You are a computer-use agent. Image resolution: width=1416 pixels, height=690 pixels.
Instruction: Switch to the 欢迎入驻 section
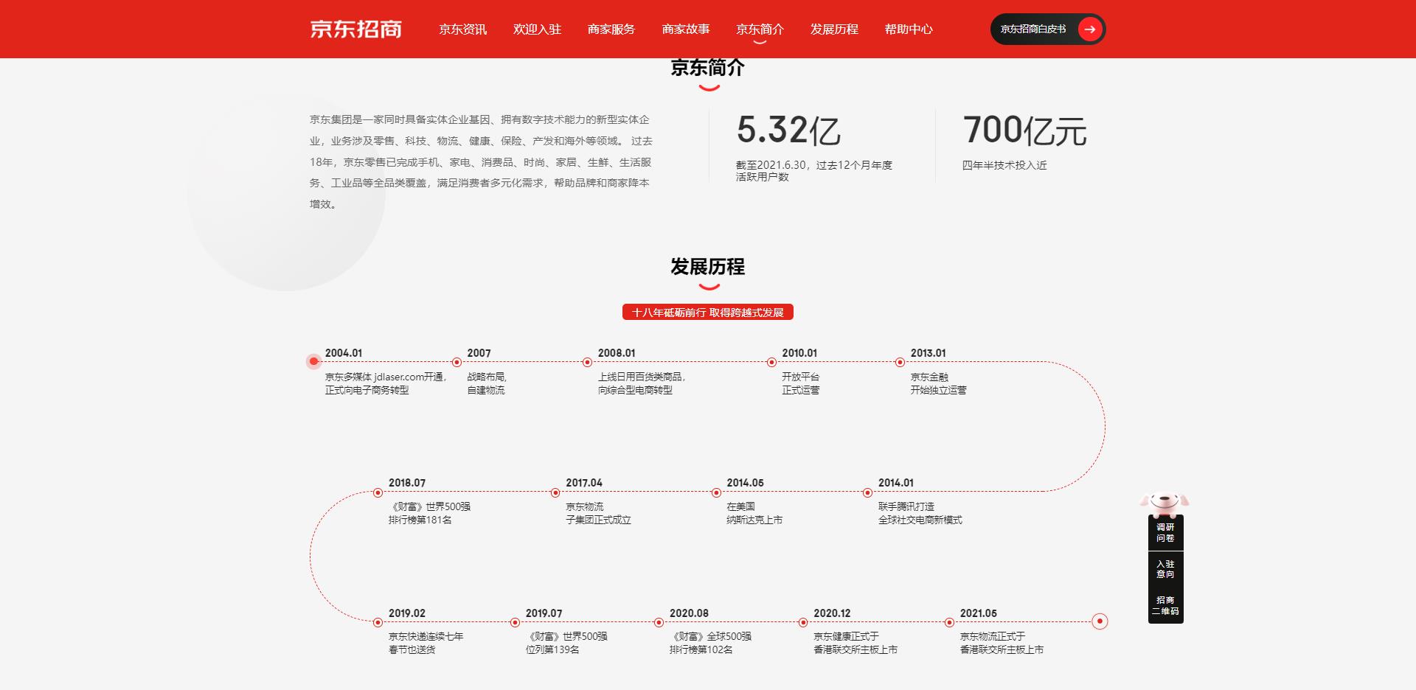point(535,29)
